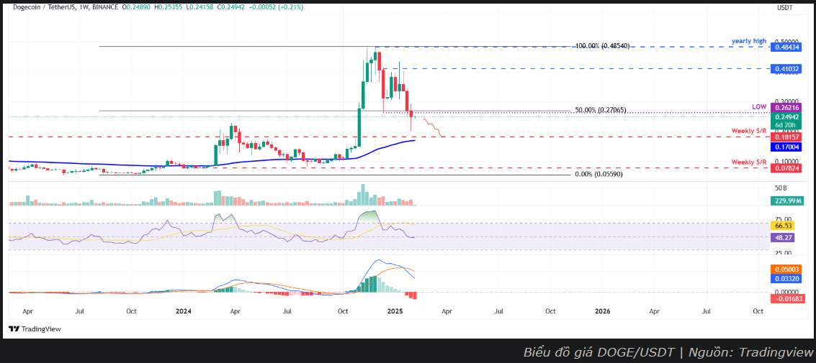The height and width of the screenshot is (363, 816).
Task: Click the 50.00% (0.27065) Fibonacci label
Action: (x=601, y=111)
